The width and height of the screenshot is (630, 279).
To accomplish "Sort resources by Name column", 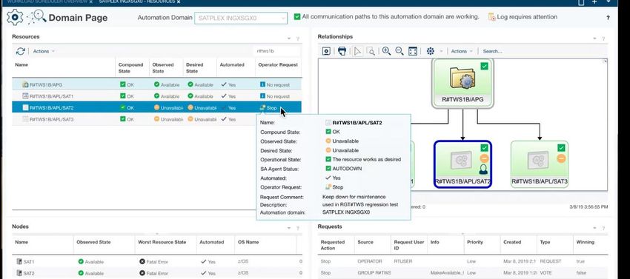I will click(21, 64).
